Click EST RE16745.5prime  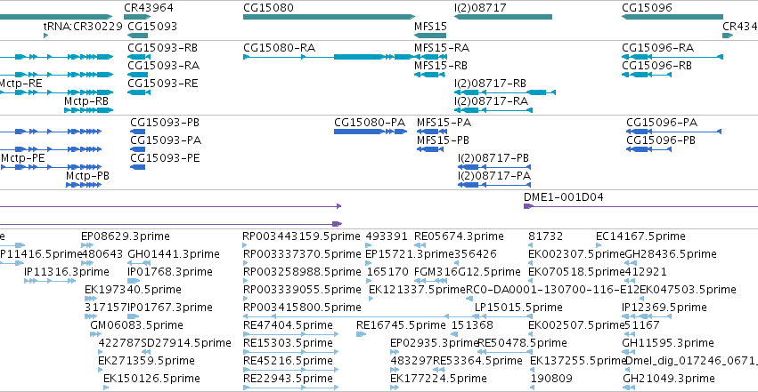click(401, 325)
